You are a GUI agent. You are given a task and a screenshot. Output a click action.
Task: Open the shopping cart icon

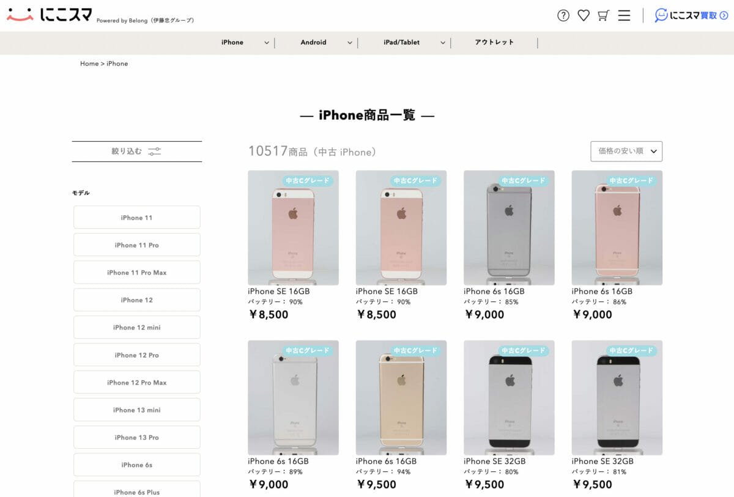[x=603, y=15]
